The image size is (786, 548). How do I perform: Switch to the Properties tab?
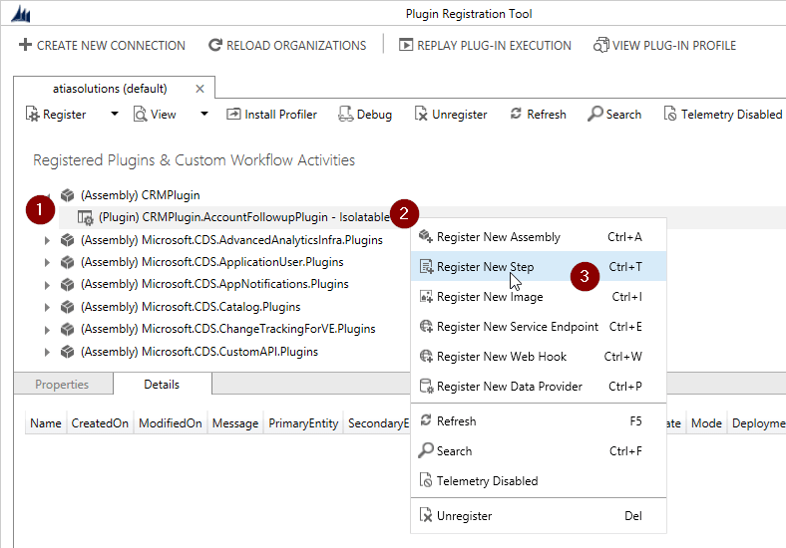pyautogui.click(x=62, y=385)
